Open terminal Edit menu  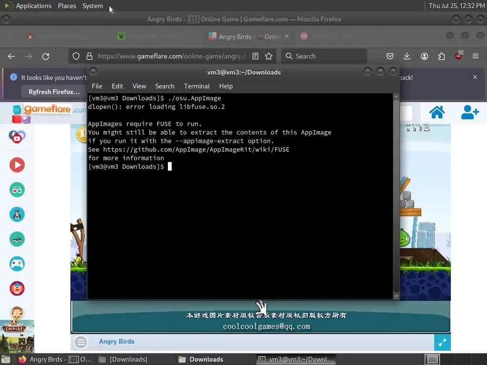tap(117, 86)
